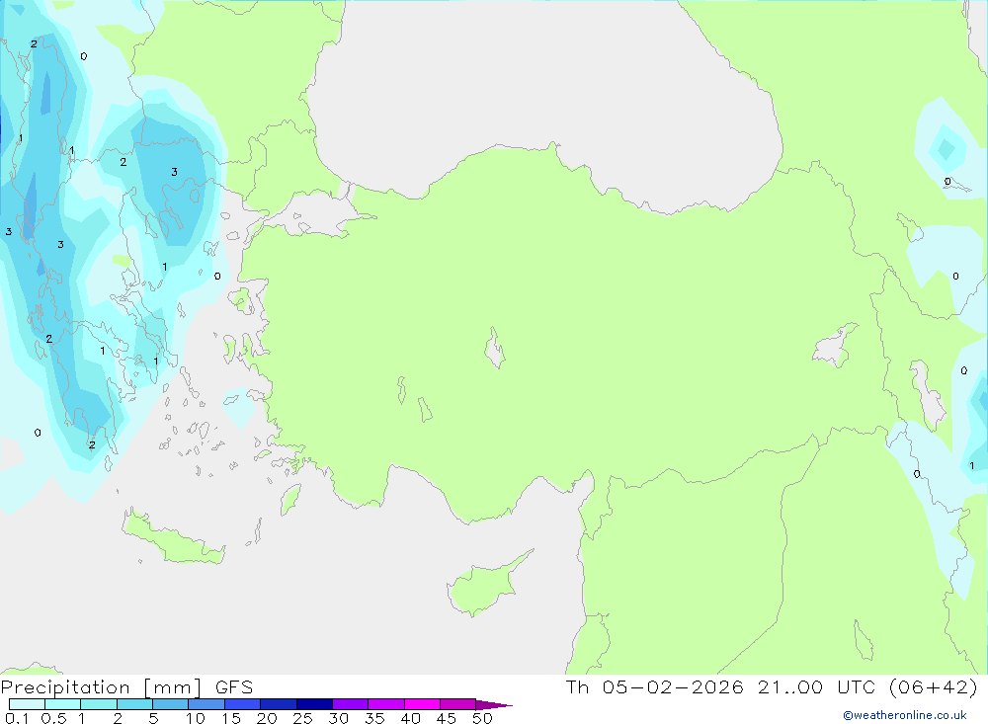Select the 30–35 mm violet legend swatch

tap(350, 704)
